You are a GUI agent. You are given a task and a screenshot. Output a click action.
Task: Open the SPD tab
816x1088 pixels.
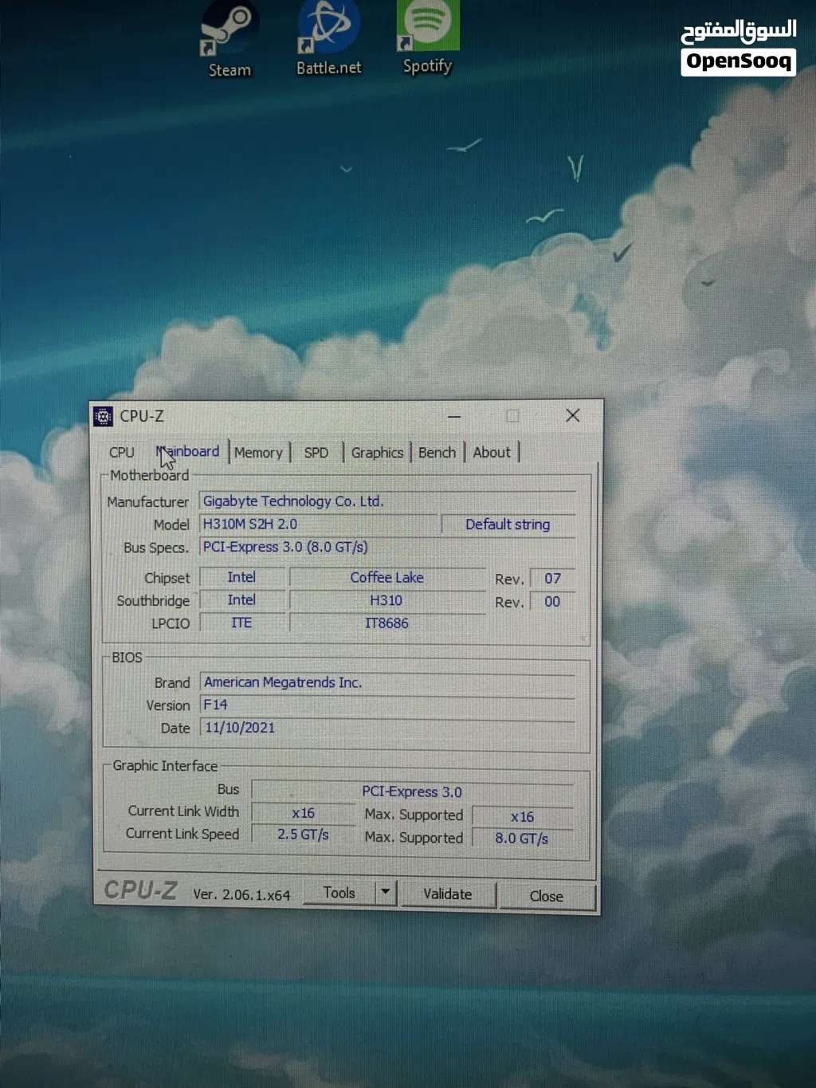[316, 452]
